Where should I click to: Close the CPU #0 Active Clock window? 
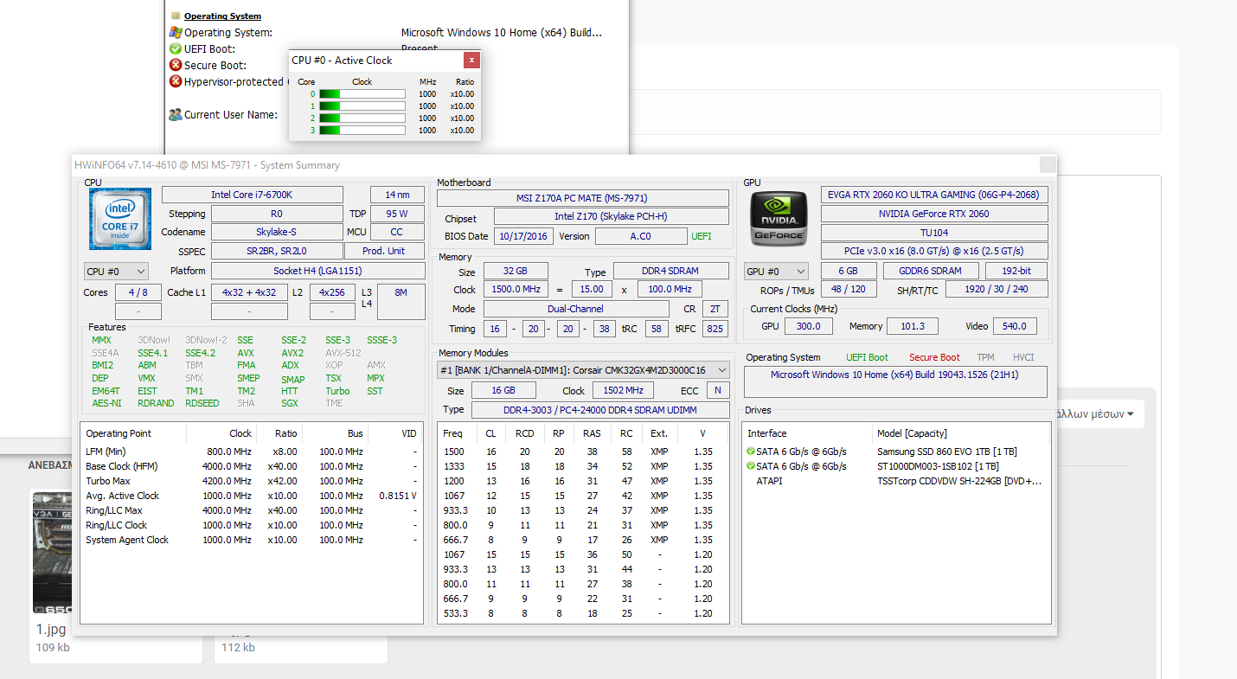coord(471,61)
